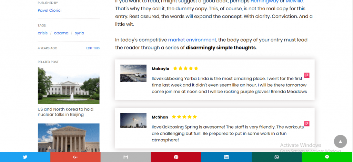The image size is (353, 162).
Task: Open Foursquare icon on Makayla's review
Action: click(306, 75)
